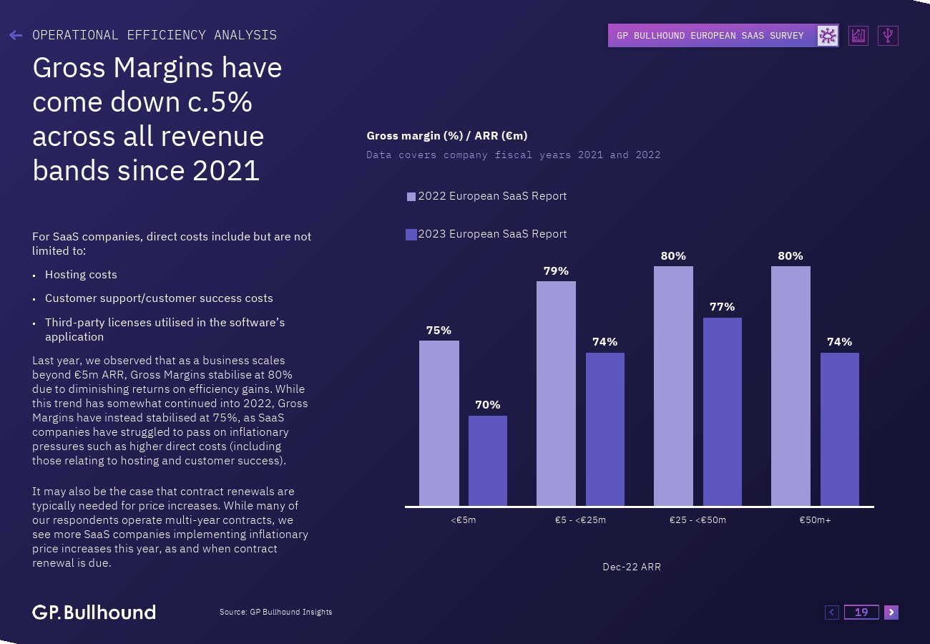
Task: Go to the previous page arrow
Action: pyautogui.click(x=831, y=612)
